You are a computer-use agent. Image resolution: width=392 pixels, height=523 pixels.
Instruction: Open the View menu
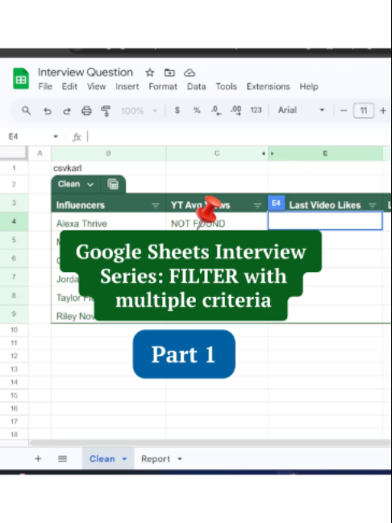(x=96, y=86)
